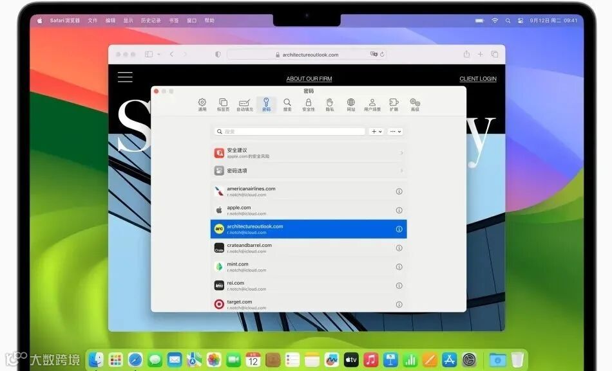
Task: Select the crateandbarrel.com password entry
Action: (309, 248)
